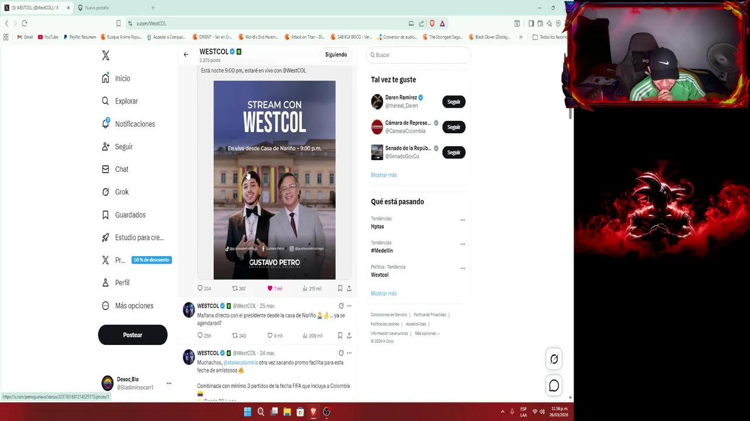The height and width of the screenshot is (421, 750).
Task: Open Más opciones in the sidebar
Action: click(127, 306)
